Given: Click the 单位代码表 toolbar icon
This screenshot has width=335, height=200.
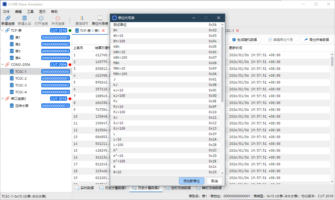Looking at the screenshot, I should (x=100, y=18).
